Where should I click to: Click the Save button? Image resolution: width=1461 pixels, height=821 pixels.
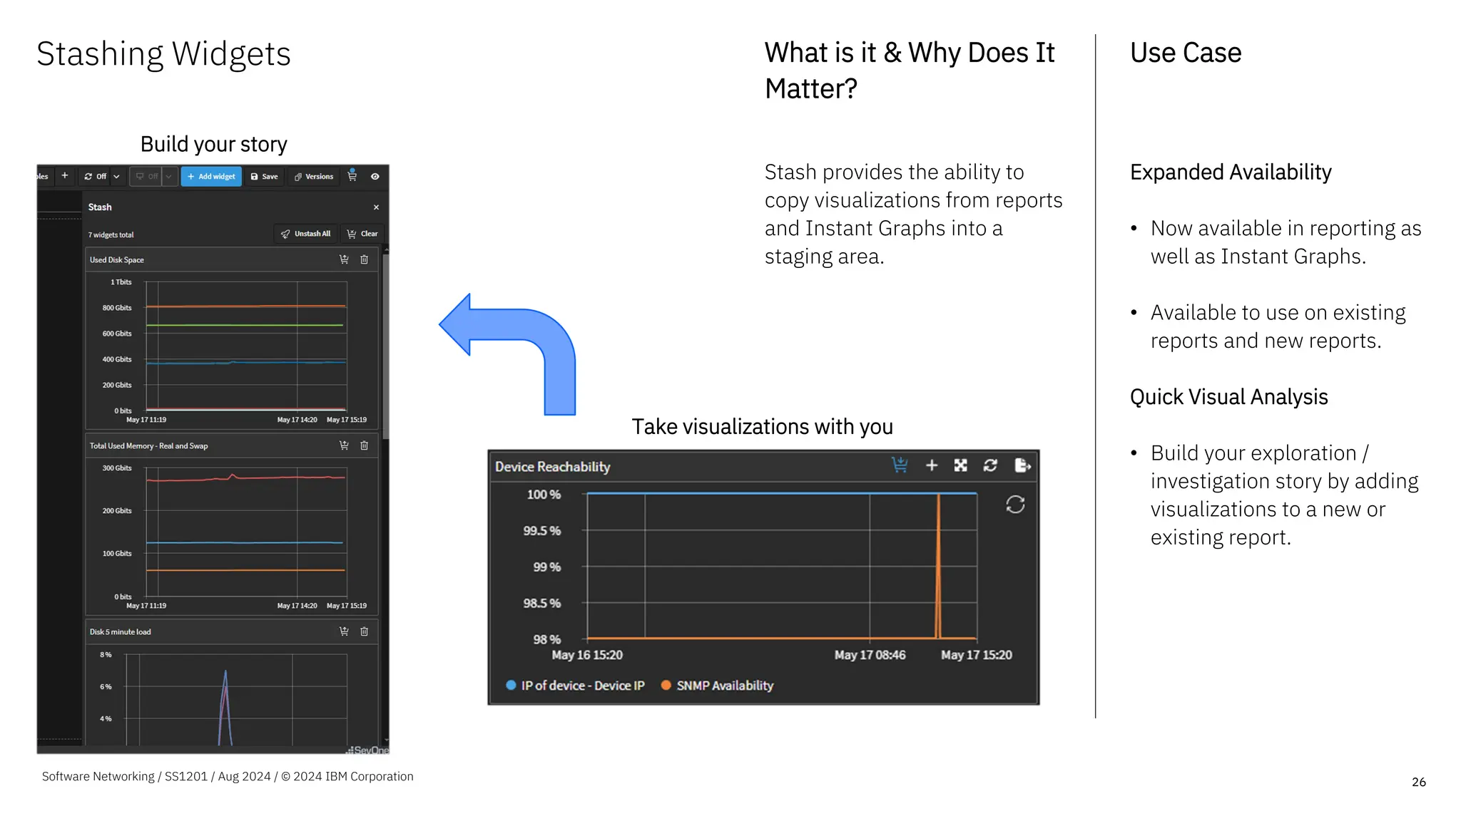coord(265,176)
